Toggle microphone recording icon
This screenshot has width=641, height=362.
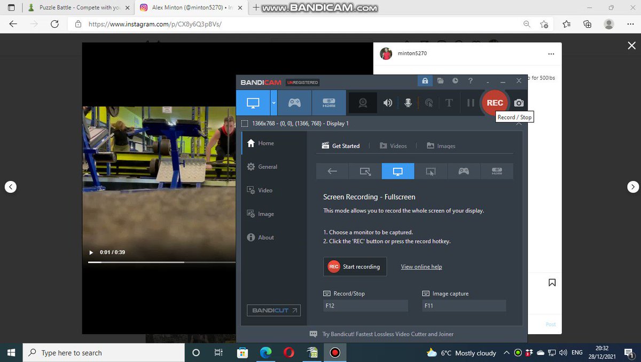(408, 103)
